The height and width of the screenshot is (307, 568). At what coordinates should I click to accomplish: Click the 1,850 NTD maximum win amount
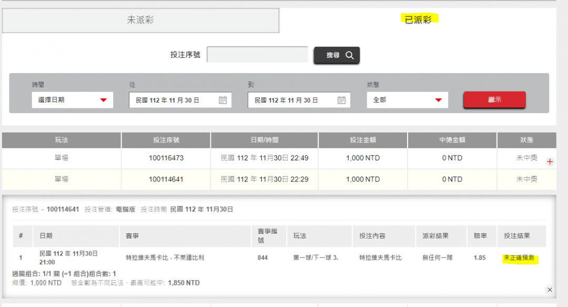184,283
